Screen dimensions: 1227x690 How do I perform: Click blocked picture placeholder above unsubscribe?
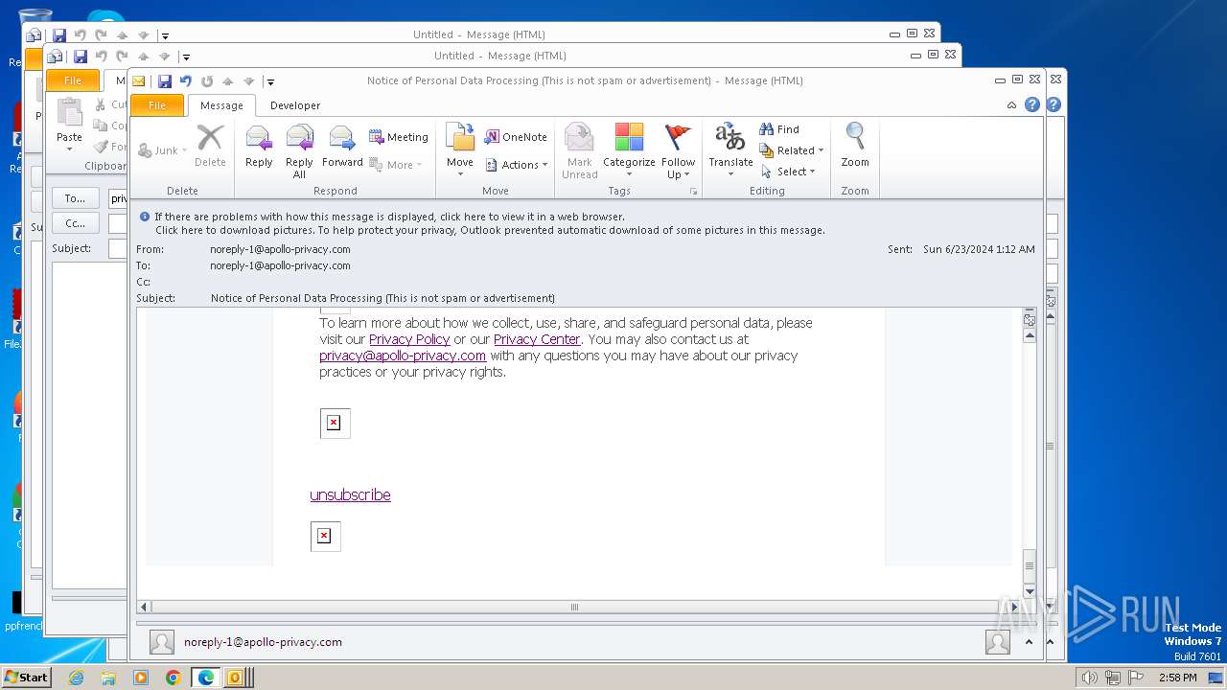[335, 423]
